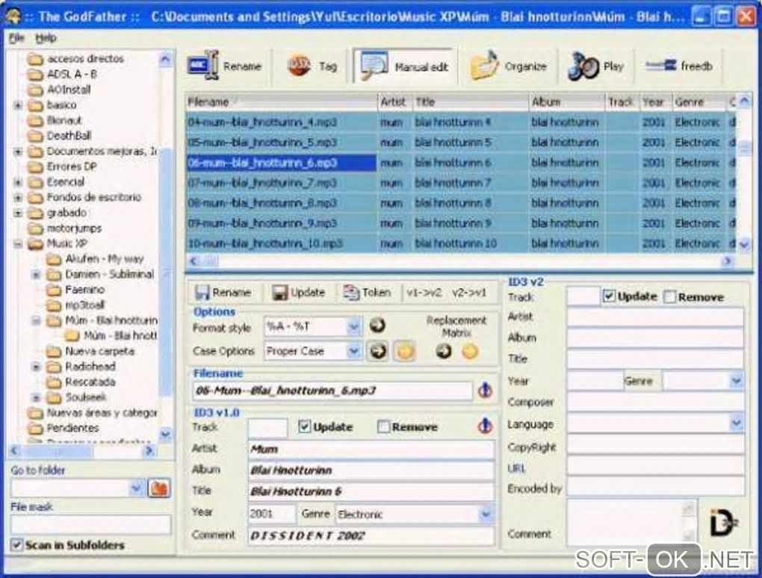Open the ID3 v2 Language dropdown
Screen dimensions: 762x578
(x=737, y=423)
